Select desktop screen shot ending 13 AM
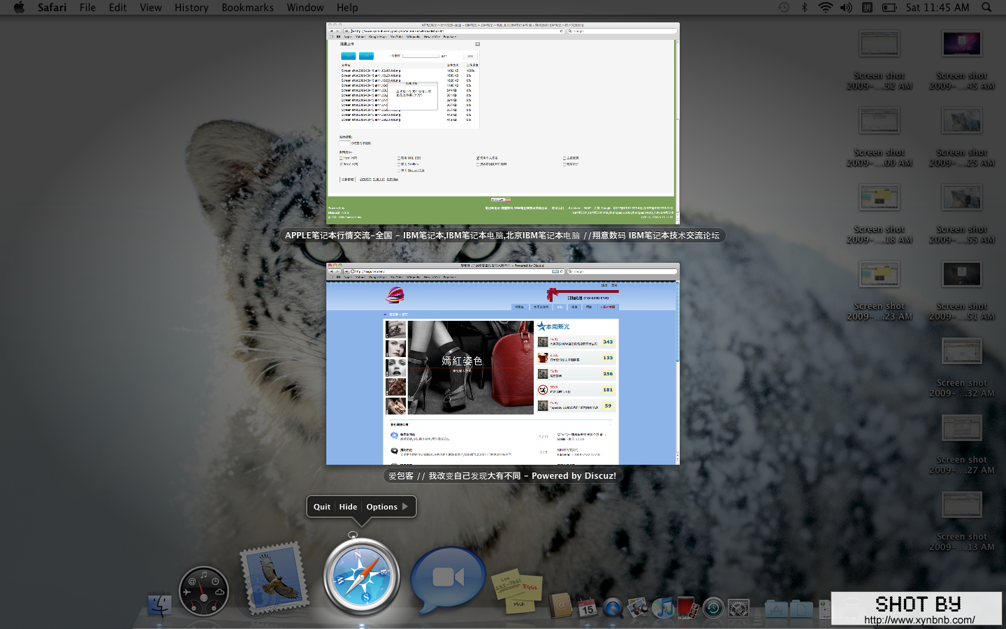Image resolution: width=1006 pixels, height=629 pixels. pos(962,522)
